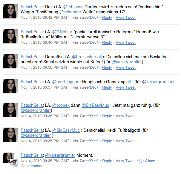The image size is (181, 174).
Task: Click the small eye overlay avatar icon
Action: [14, 163]
